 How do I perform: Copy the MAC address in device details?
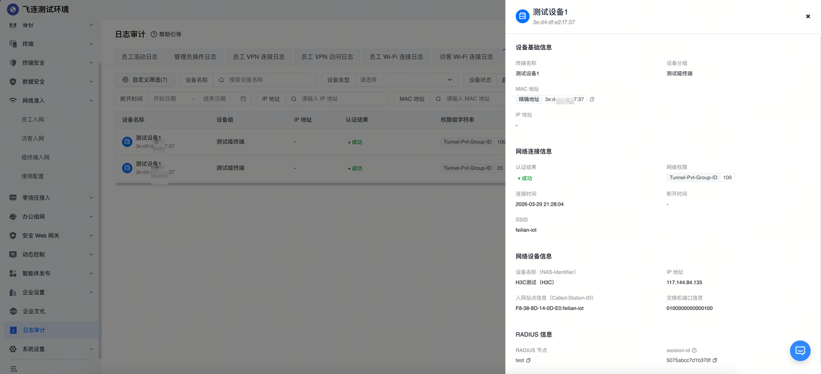592,99
